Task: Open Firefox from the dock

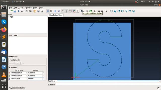Action: (4, 29)
